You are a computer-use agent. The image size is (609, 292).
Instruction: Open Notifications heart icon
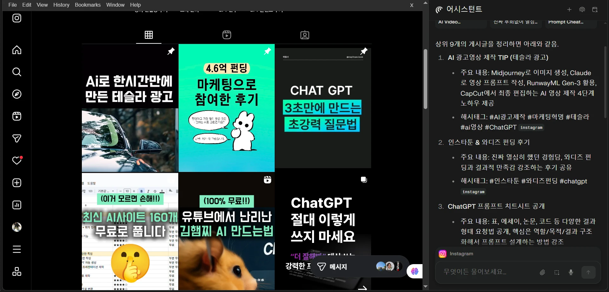pyautogui.click(x=17, y=161)
